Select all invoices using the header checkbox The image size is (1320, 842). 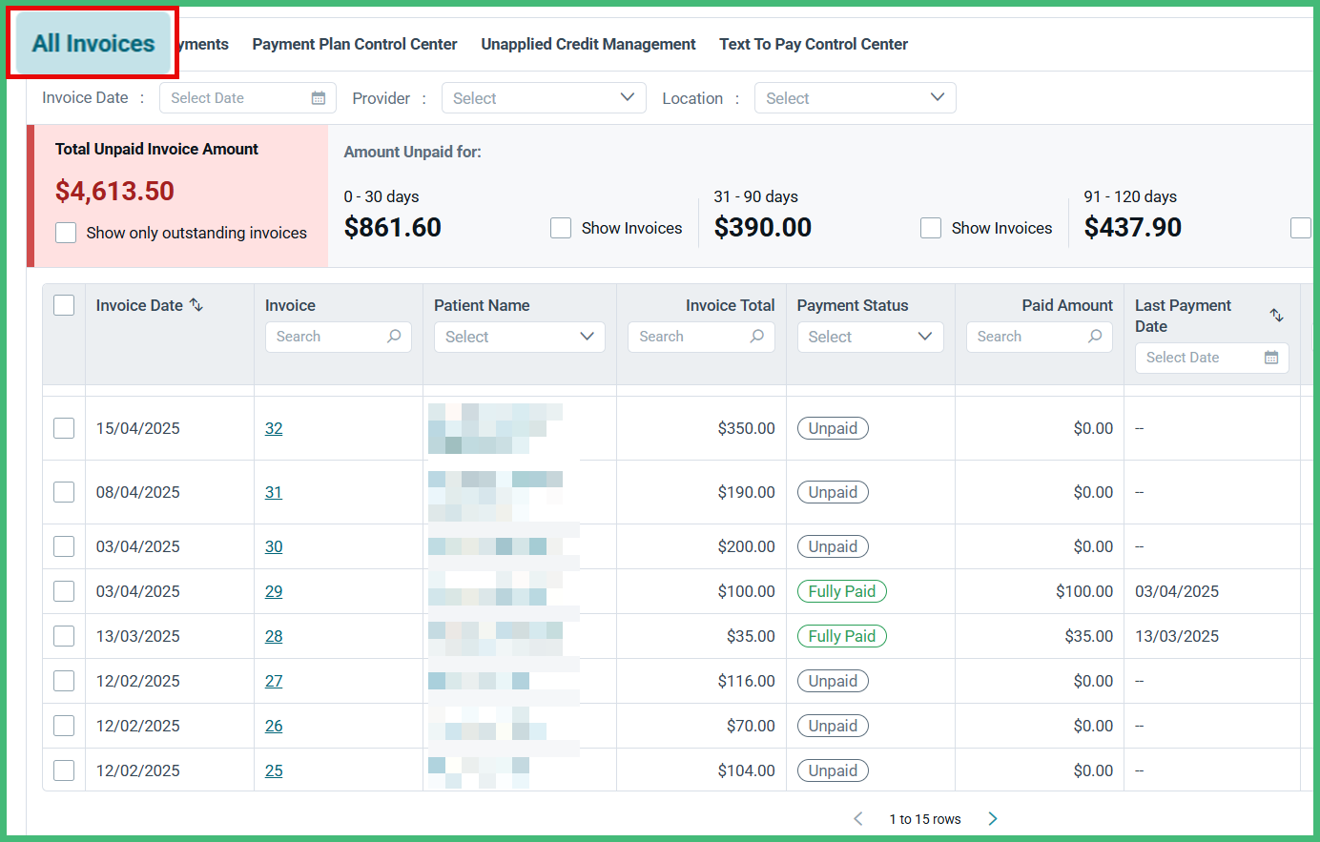tap(63, 304)
